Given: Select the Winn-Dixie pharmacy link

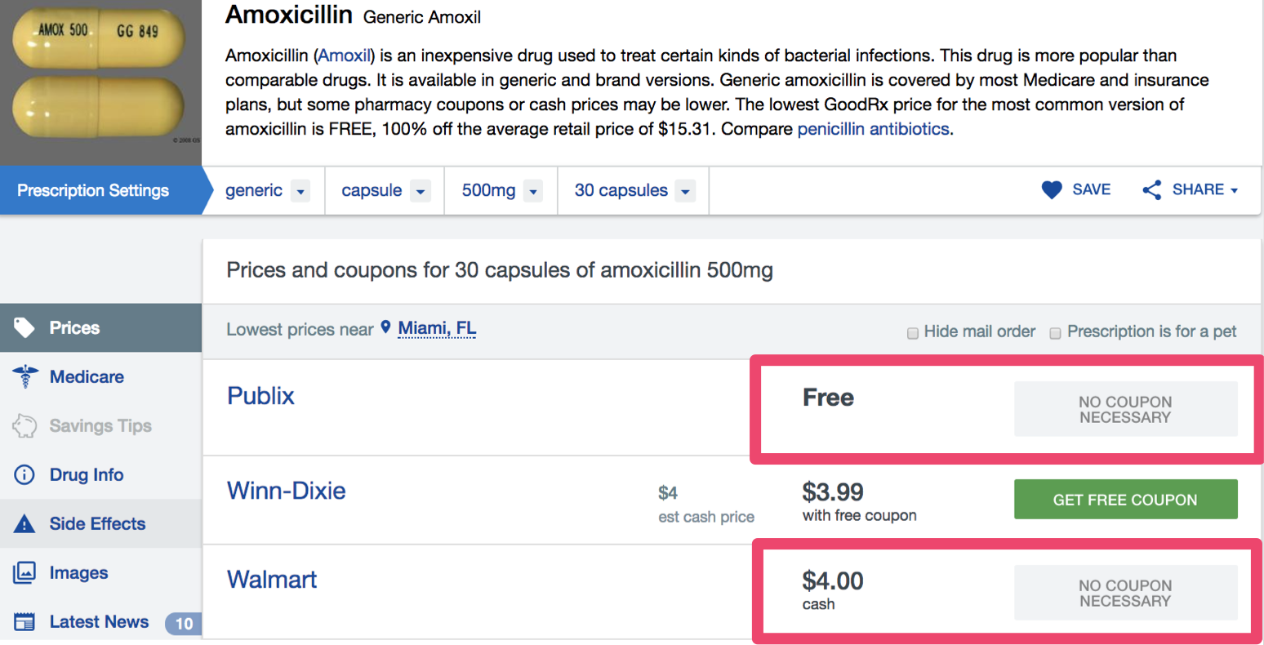Looking at the screenshot, I should click(286, 491).
